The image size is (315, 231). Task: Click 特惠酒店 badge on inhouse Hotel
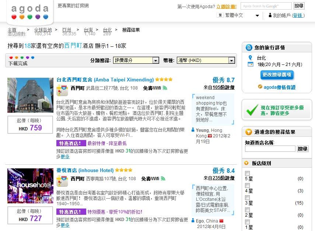coord(71,212)
